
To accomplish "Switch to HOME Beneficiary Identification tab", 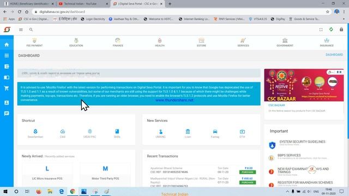I will tap(28, 4).
